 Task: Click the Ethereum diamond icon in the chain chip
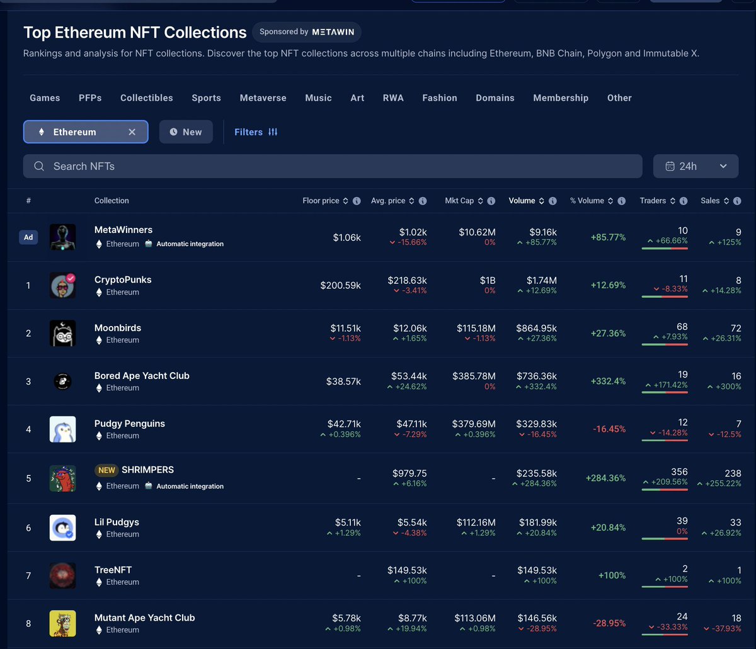42,132
